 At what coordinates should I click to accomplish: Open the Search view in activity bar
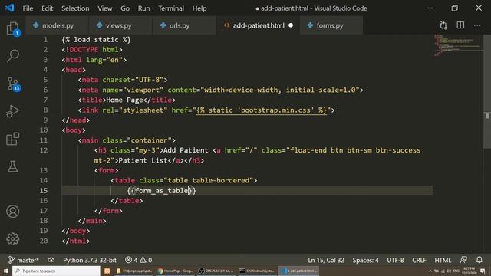click(12, 56)
